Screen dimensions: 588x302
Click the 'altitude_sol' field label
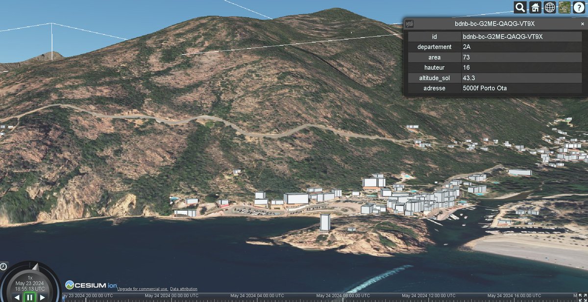(434, 78)
